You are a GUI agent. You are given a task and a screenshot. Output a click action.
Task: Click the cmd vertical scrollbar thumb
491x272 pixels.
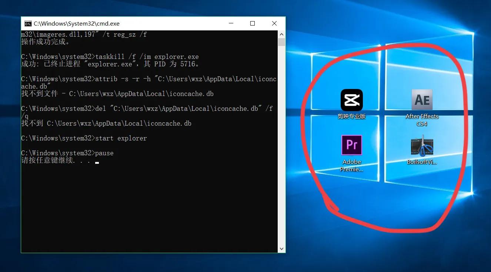[281, 42]
